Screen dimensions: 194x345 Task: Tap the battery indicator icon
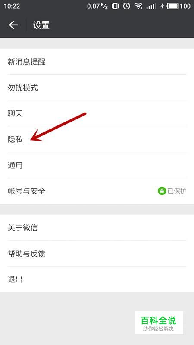click(x=173, y=6)
